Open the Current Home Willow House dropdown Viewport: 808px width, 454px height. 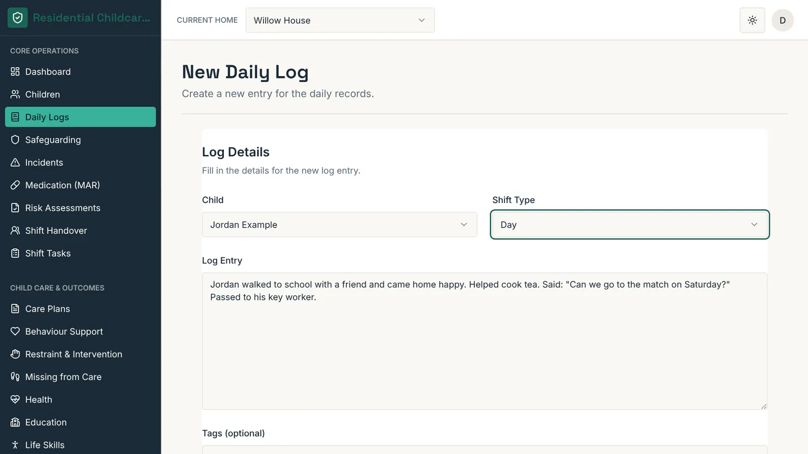click(x=340, y=20)
